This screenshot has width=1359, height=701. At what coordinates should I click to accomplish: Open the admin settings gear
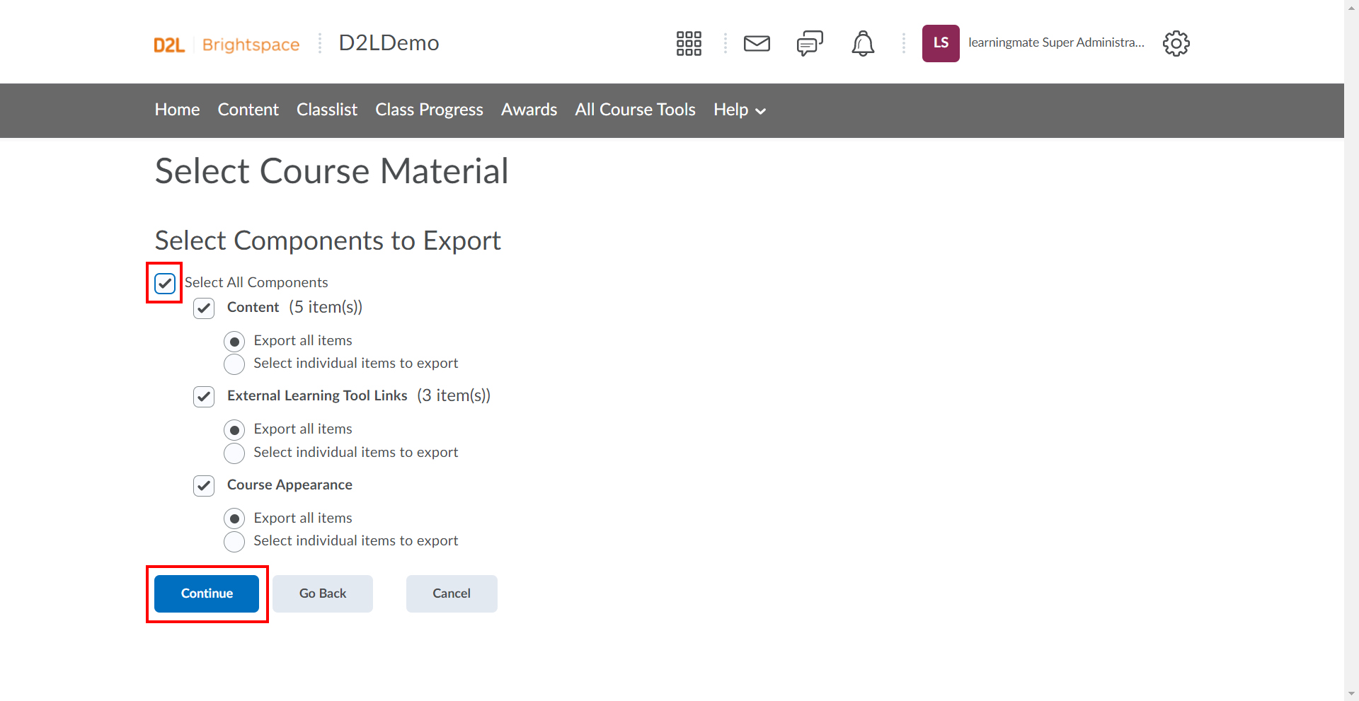point(1176,42)
